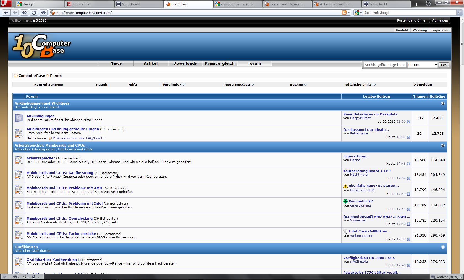464x280 pixels.
Task: Collapse the Ankündigungen und Wichtiges category
Action: (x=443, y=103)
